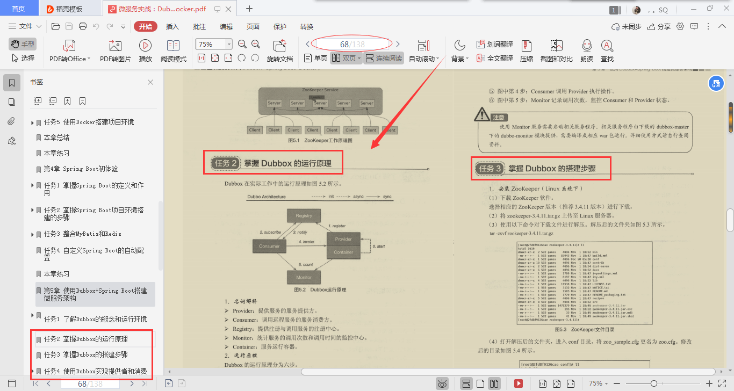734x391 pixels.
Task: Click 分享 share button
Action: coord(659,26)
